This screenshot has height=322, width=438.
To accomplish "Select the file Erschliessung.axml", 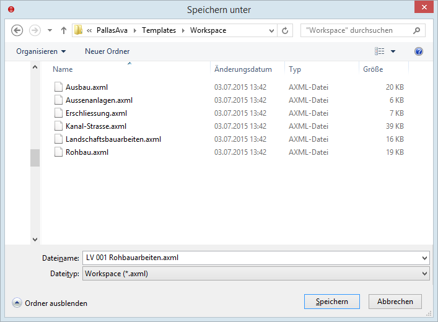I will click(x=96, y=113).
